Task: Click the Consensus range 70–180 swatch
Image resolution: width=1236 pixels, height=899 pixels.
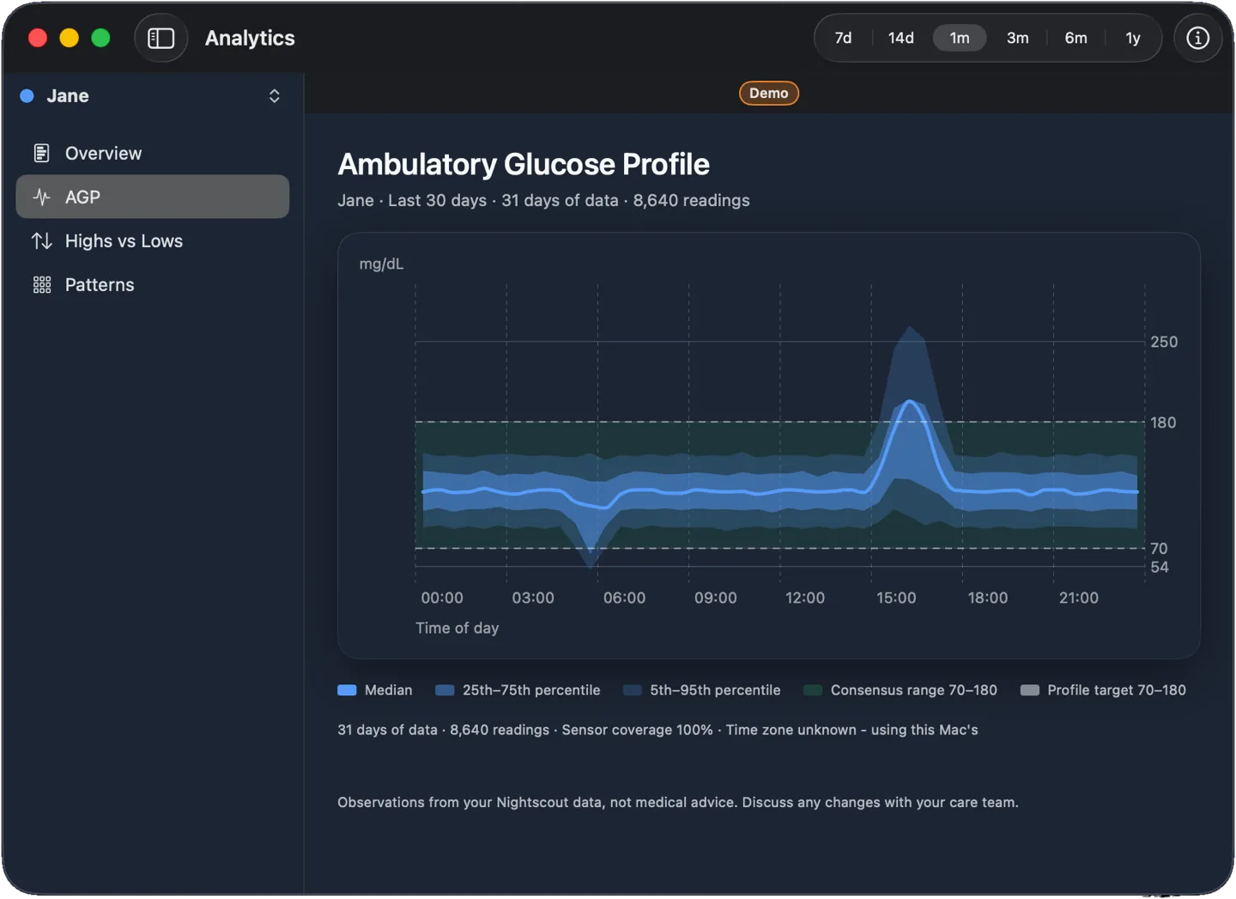Action: pyautogui.click(x=813, y=689)
